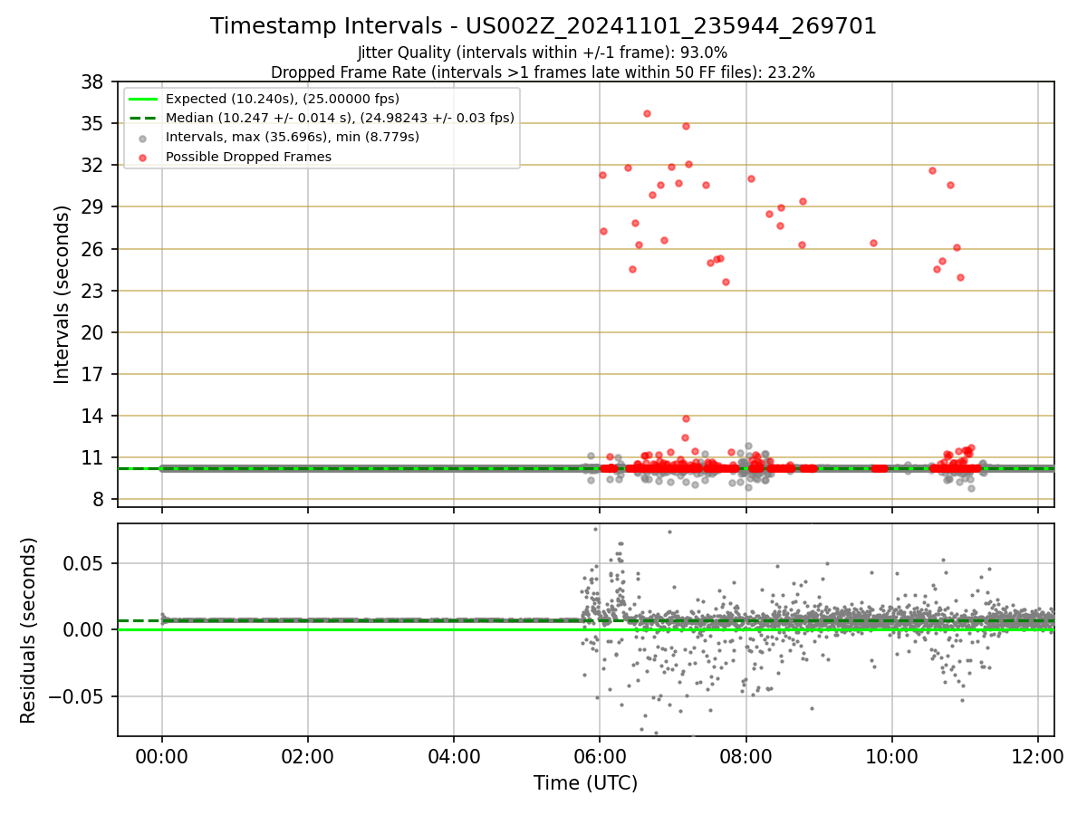Viewport: 1087px width, 815px height.
Task: Click the 'Intervals, max (35.696s), min (8.779s)' legend entry
Action: [293, 137]
